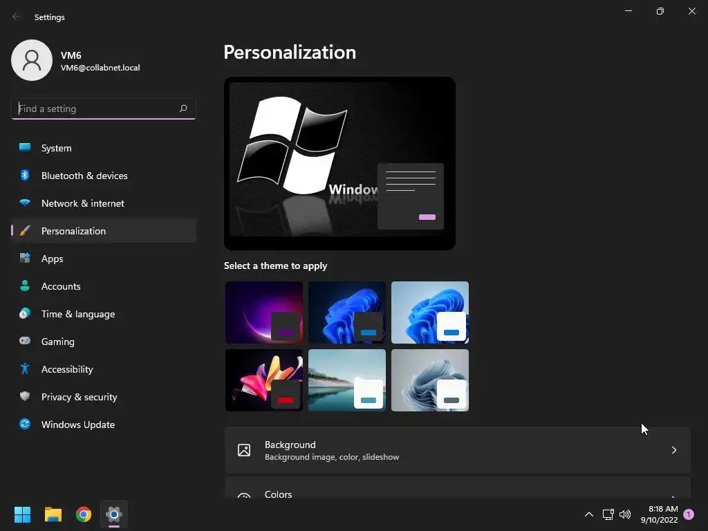
Task: Select Accessibility in the sidebar
Action: [x=104, y=369]
